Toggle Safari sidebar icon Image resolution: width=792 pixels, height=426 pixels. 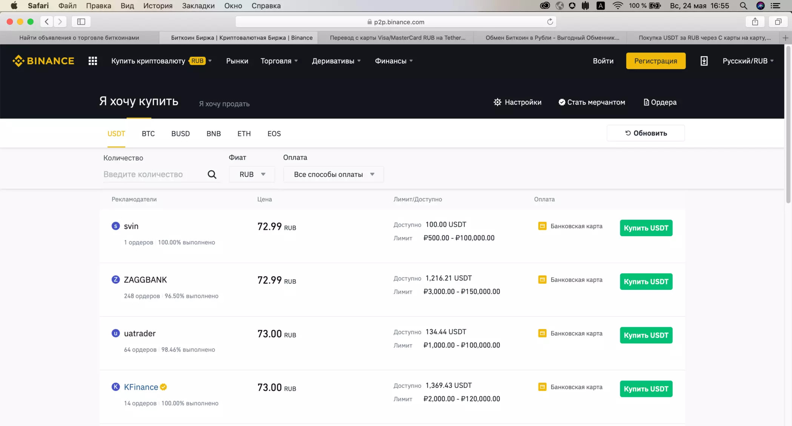click(81, 22)
